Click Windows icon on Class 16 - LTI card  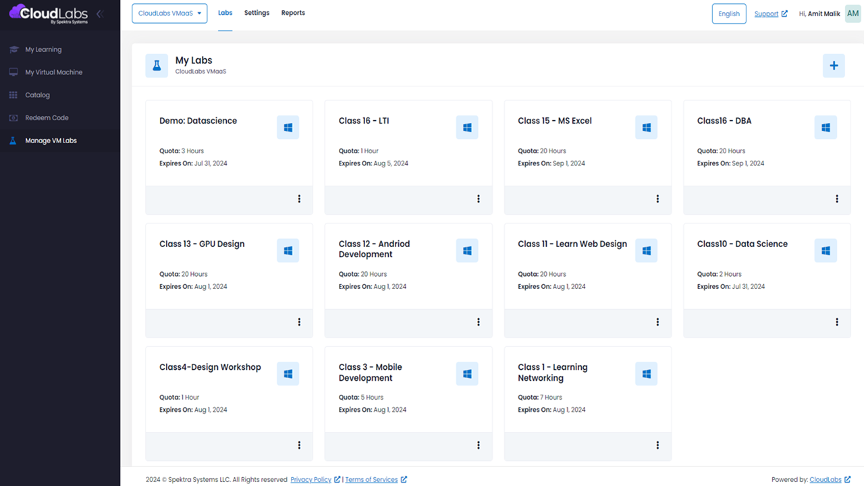point(467,128)
